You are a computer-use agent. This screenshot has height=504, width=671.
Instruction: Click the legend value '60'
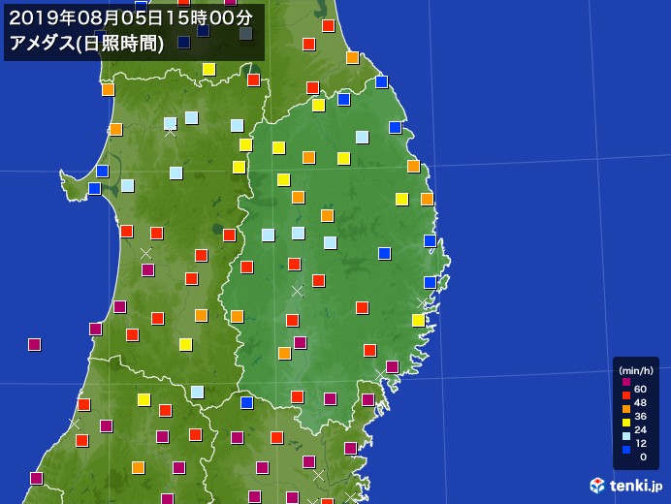tap(640, 389)
